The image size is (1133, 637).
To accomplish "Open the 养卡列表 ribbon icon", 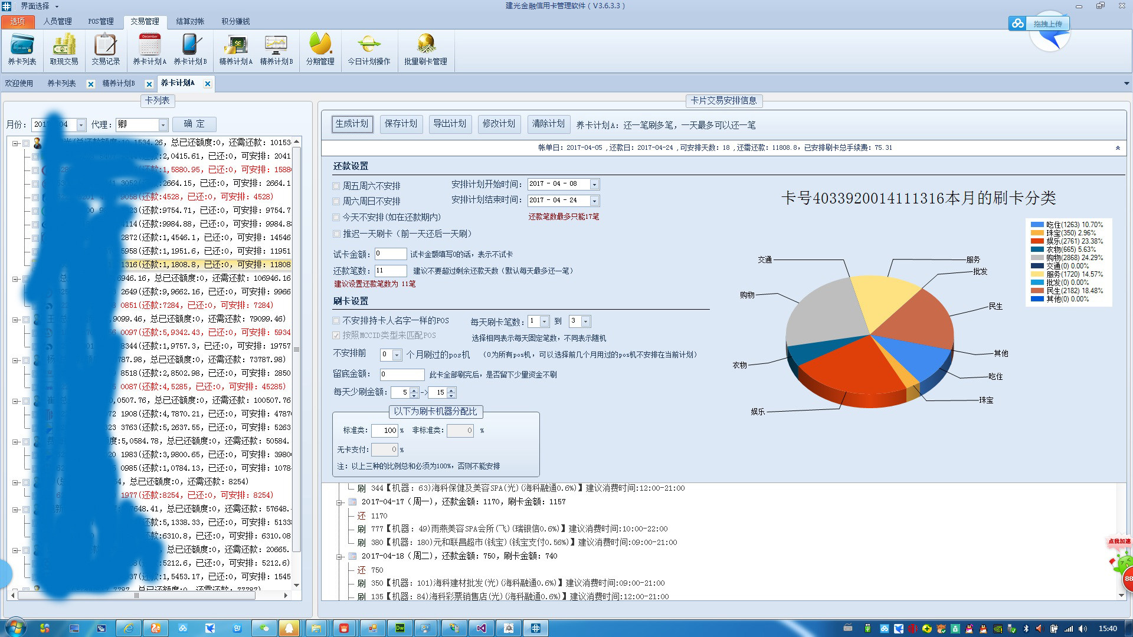I will pyautogui.click(x=22, y=50).
